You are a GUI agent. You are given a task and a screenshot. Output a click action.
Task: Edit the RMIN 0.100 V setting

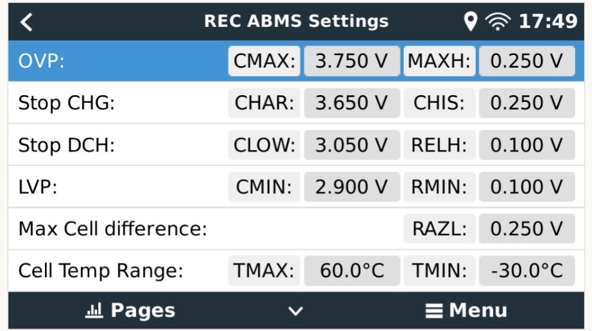pyautogui.click(x=527, y=187)
